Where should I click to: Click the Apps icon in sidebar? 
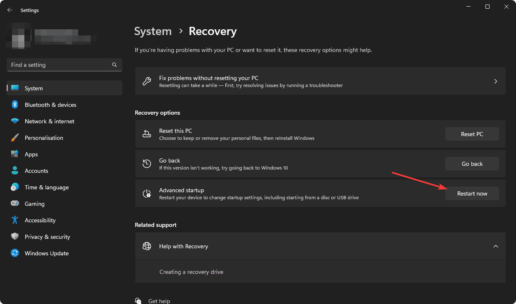point(15,154)
